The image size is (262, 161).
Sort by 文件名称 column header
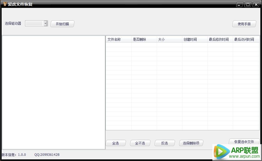click(x=118, y=40)
